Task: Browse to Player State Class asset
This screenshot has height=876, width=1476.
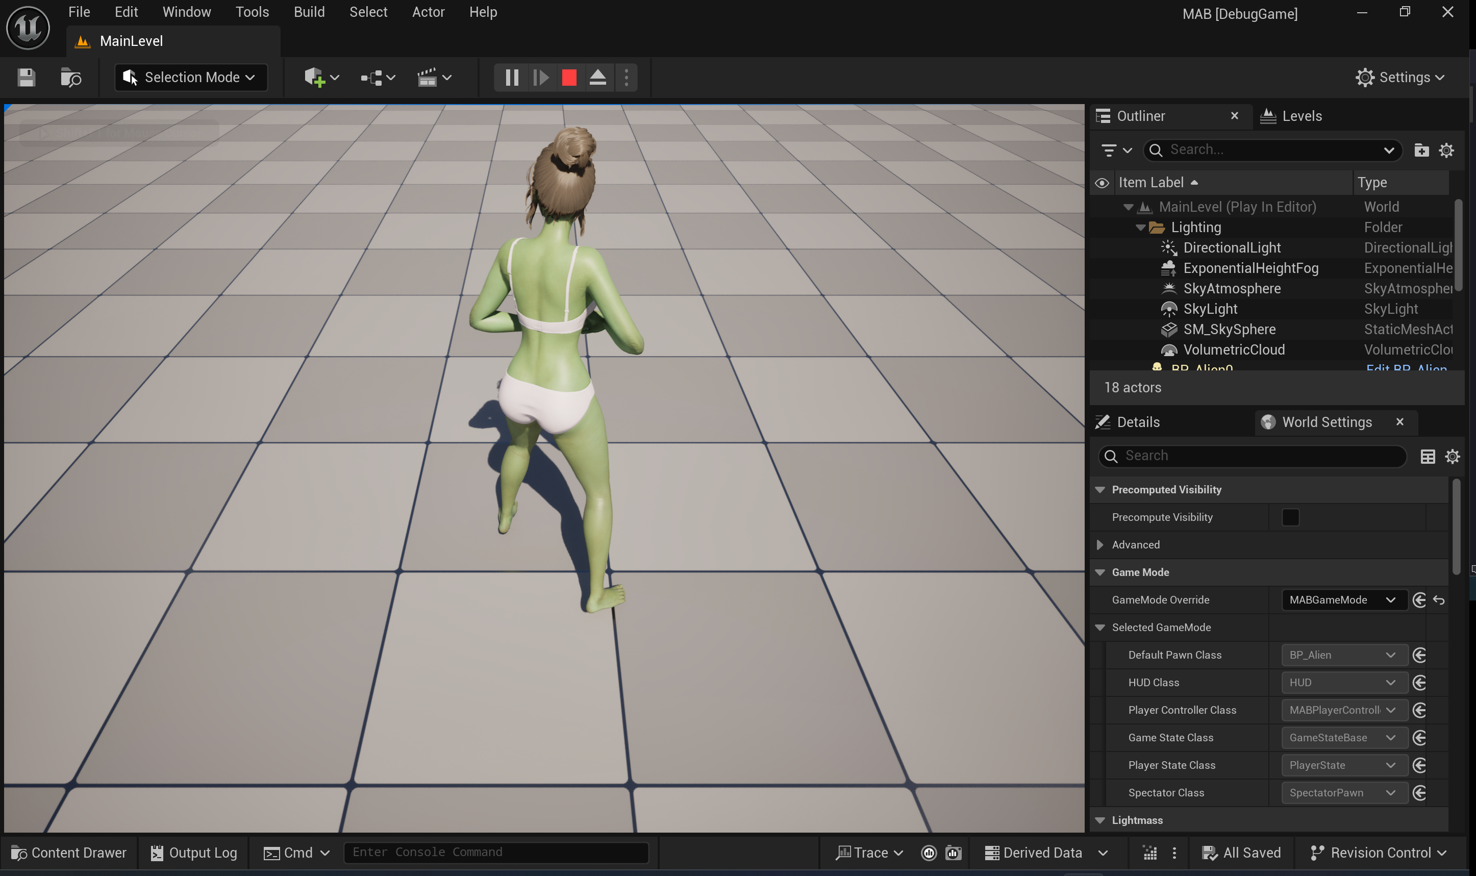Action: coord(1419,766)
